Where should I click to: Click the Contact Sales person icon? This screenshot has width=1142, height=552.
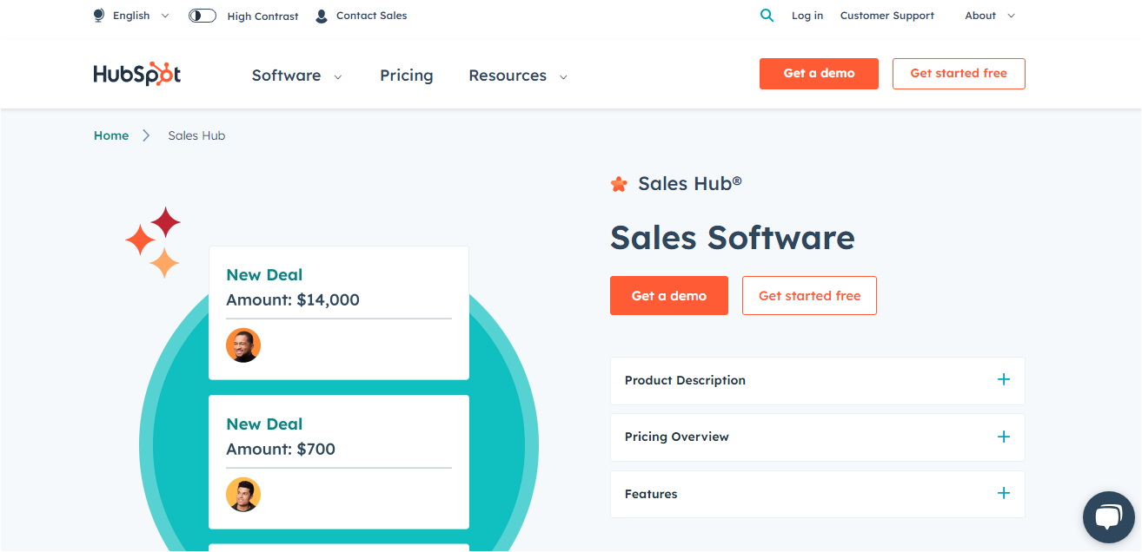pos(322,16)
